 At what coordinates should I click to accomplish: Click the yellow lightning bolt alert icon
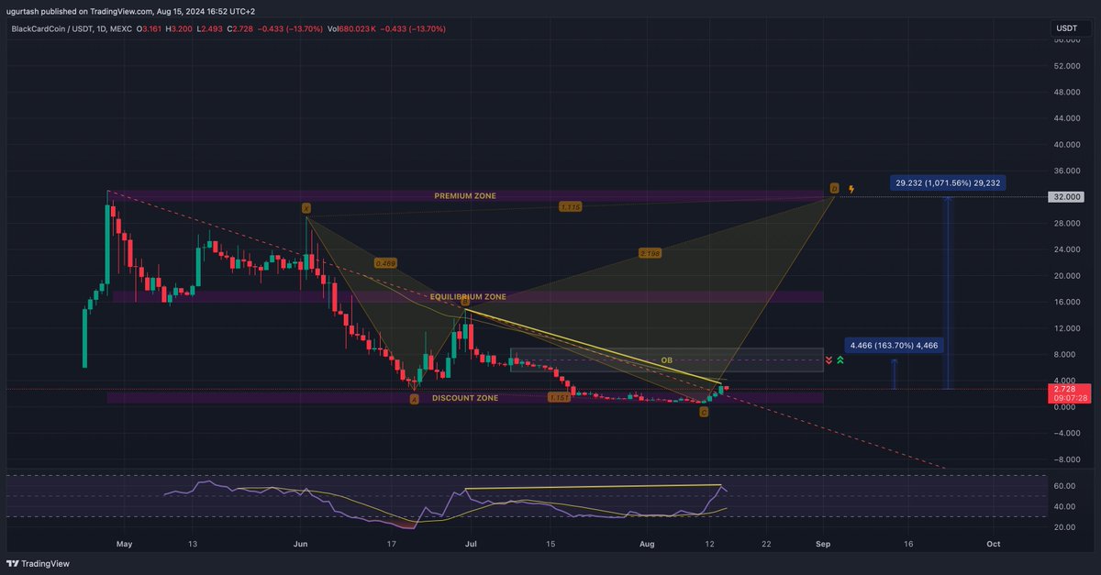click(851, 187)
